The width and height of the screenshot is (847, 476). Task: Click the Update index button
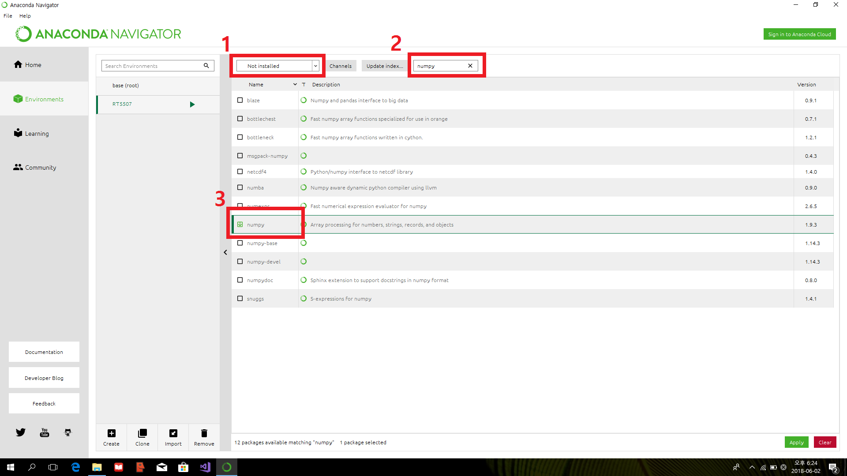click(385, 66)
